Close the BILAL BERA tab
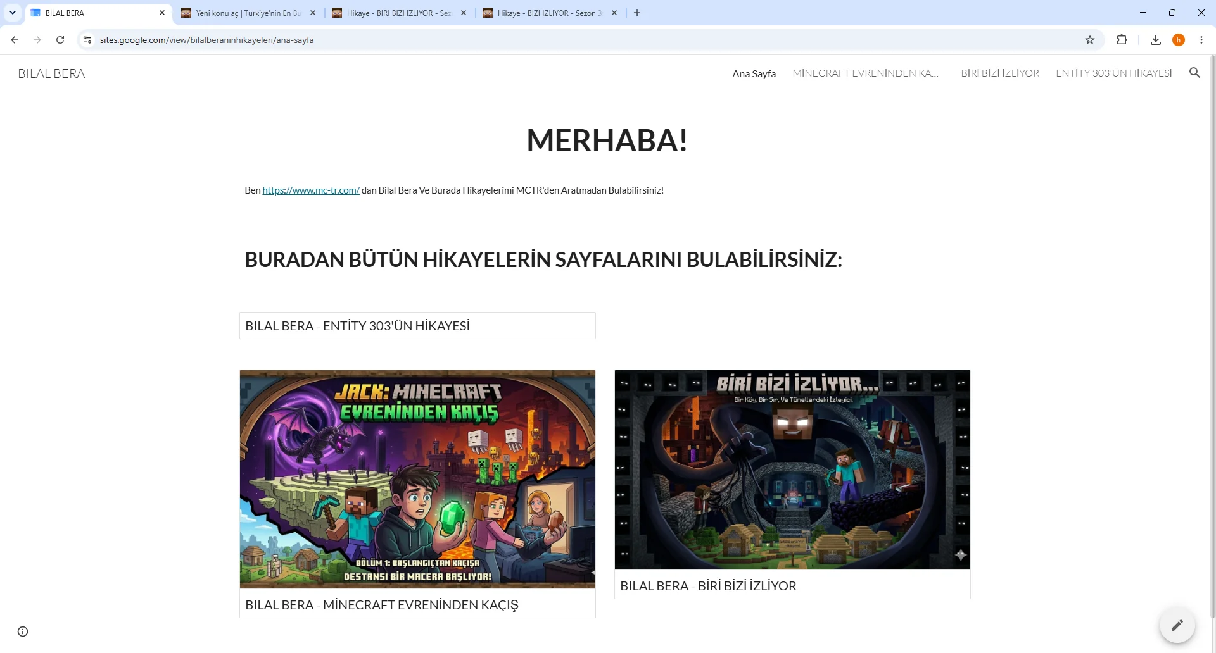The image size is (1216, 653). pos(162,13)
